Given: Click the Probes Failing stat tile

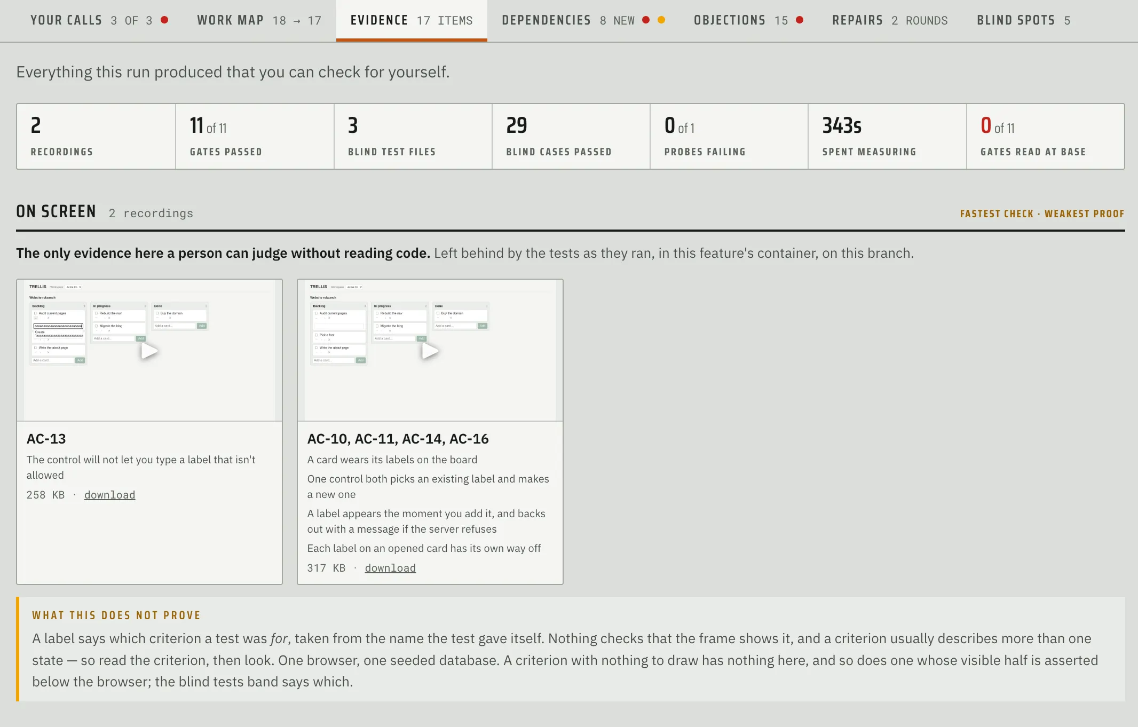Looking at the screenshot, I should (x=729, y=137).
